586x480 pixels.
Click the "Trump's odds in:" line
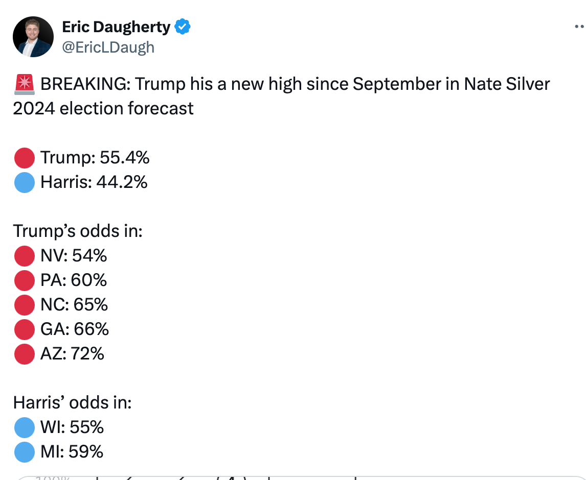(x=78, y=231)
